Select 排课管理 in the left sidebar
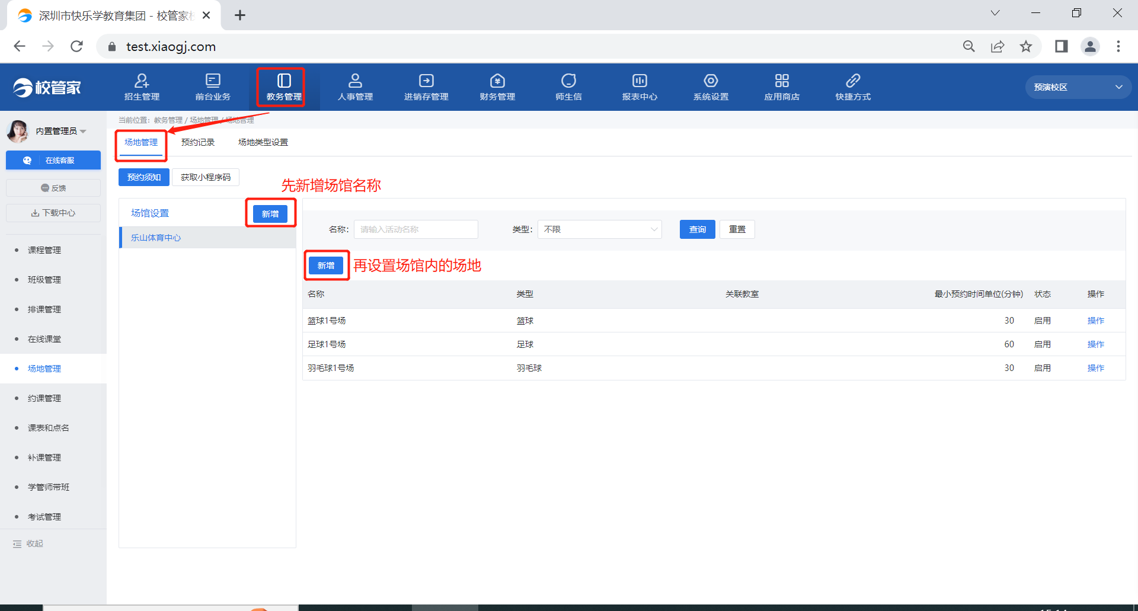1138x611 pixels. point(44,309)
